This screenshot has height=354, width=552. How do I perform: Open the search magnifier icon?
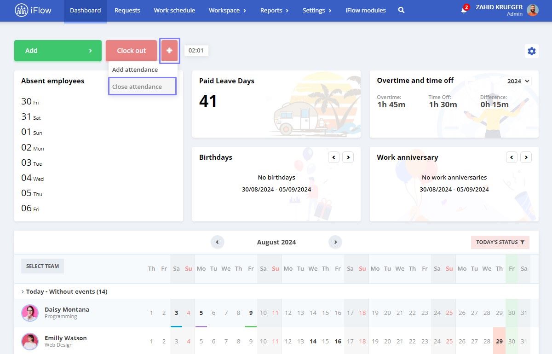coord(401,10)
